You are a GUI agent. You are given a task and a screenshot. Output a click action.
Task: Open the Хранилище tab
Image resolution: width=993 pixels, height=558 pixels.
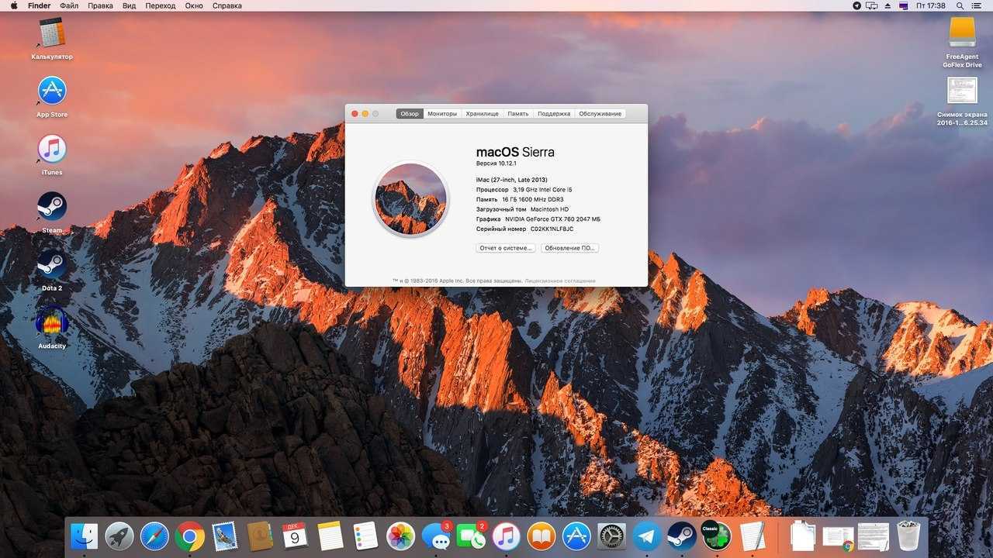pos(482,114)
